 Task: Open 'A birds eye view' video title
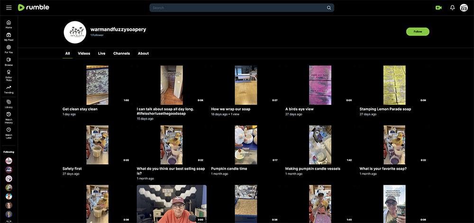300,109
